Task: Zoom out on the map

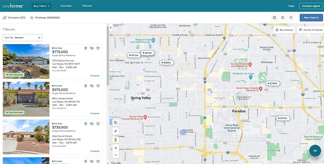Action: [x=116, y=155]
